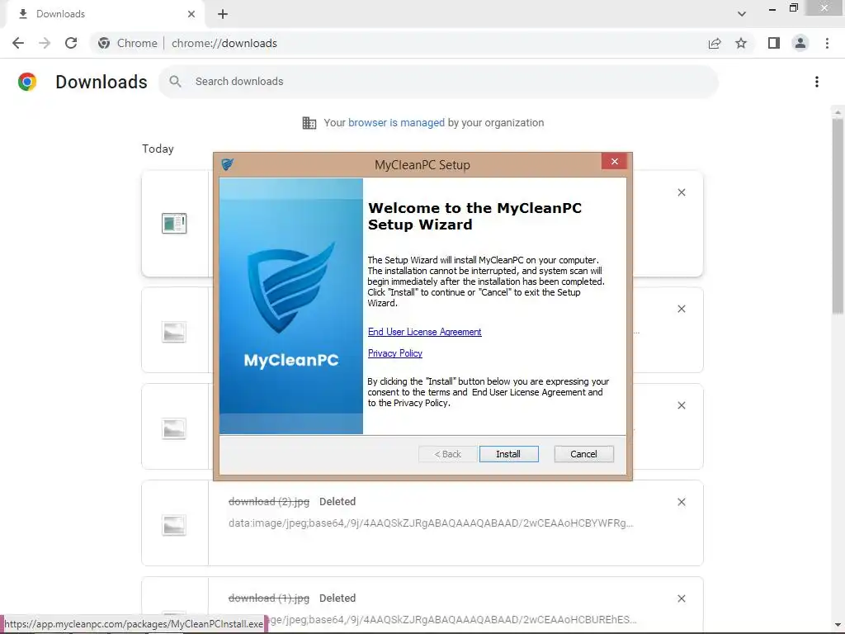Open the End User License Agreement link

(424, 332)
